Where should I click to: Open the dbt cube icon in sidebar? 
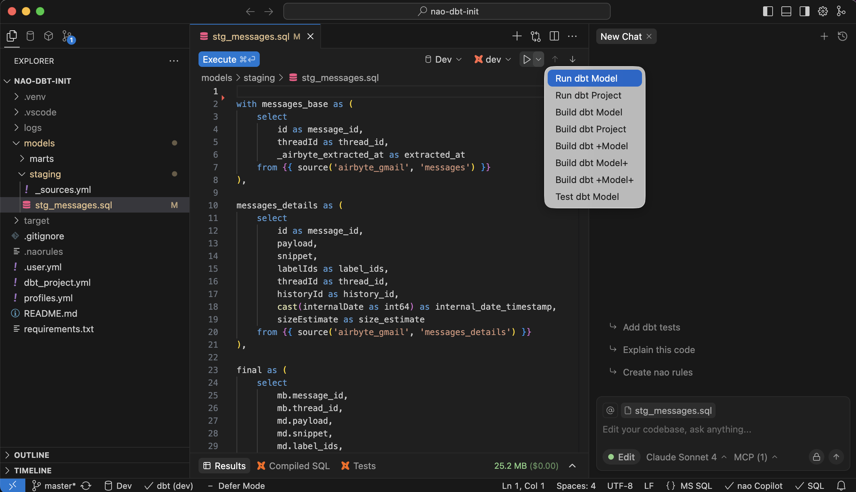click(49, 36)
